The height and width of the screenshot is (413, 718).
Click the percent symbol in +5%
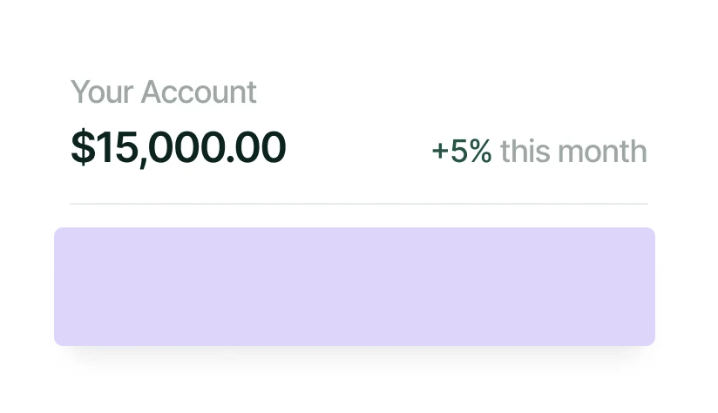481,152
